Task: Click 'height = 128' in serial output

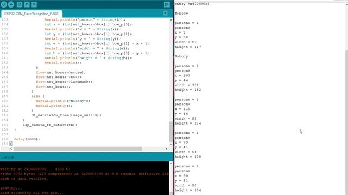Action: pyautogui.click(x=188, y=157)
